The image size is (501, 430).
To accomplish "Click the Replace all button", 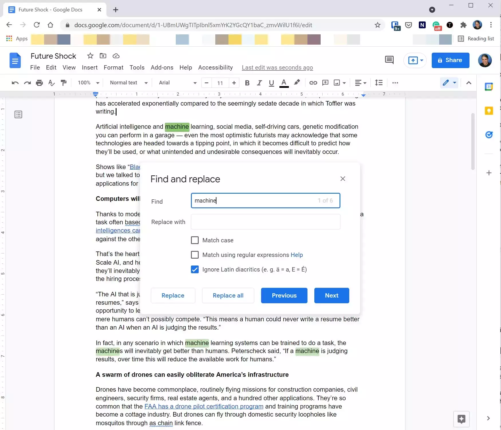I will click(228, 296).
